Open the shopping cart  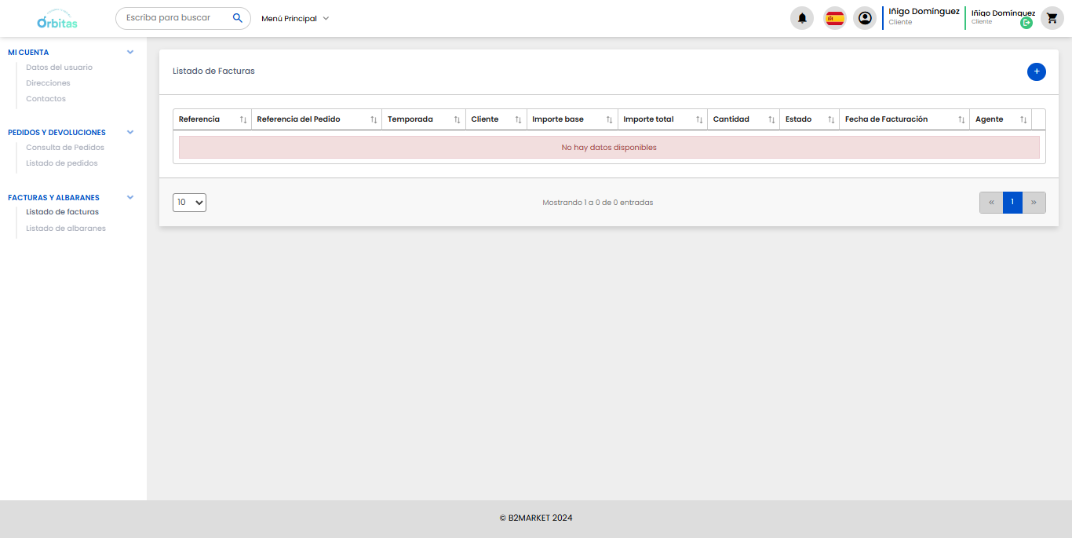coord(1052,18)
